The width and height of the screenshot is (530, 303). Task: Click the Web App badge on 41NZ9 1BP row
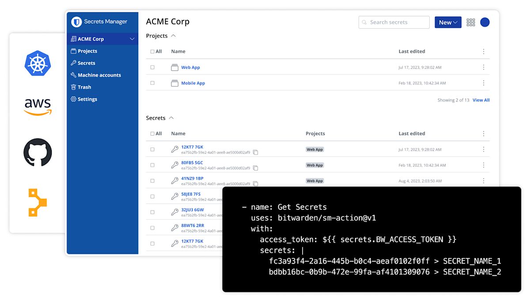[315, 181]
